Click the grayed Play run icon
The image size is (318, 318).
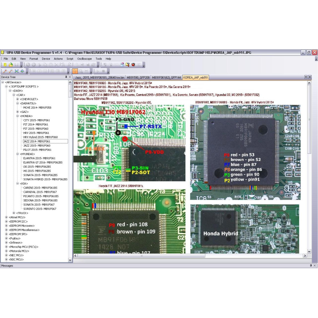(98, 71)
